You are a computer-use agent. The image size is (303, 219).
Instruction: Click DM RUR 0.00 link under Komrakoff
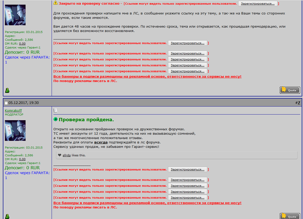[22, 159]
